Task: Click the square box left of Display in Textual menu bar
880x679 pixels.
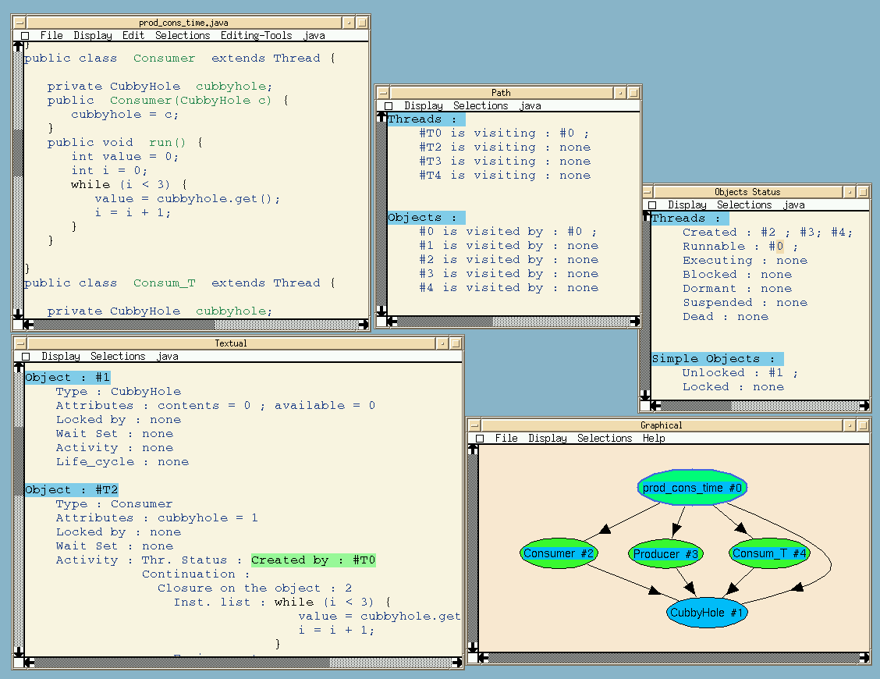Action: pyautogui.click(x=26, y=356)
